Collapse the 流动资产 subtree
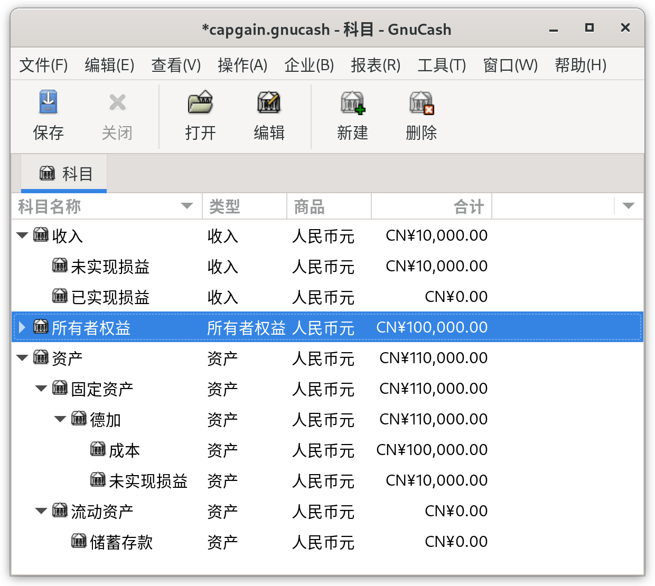 click(x=41, y=511)
